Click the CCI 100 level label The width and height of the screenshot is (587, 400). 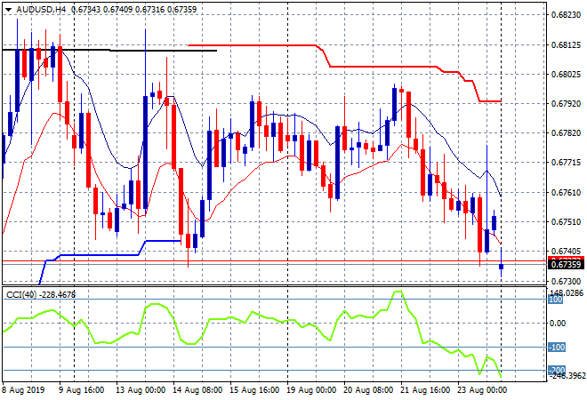click(x=556, y=300)
